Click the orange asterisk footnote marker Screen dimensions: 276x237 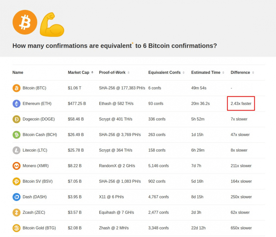tap(132, 43)
